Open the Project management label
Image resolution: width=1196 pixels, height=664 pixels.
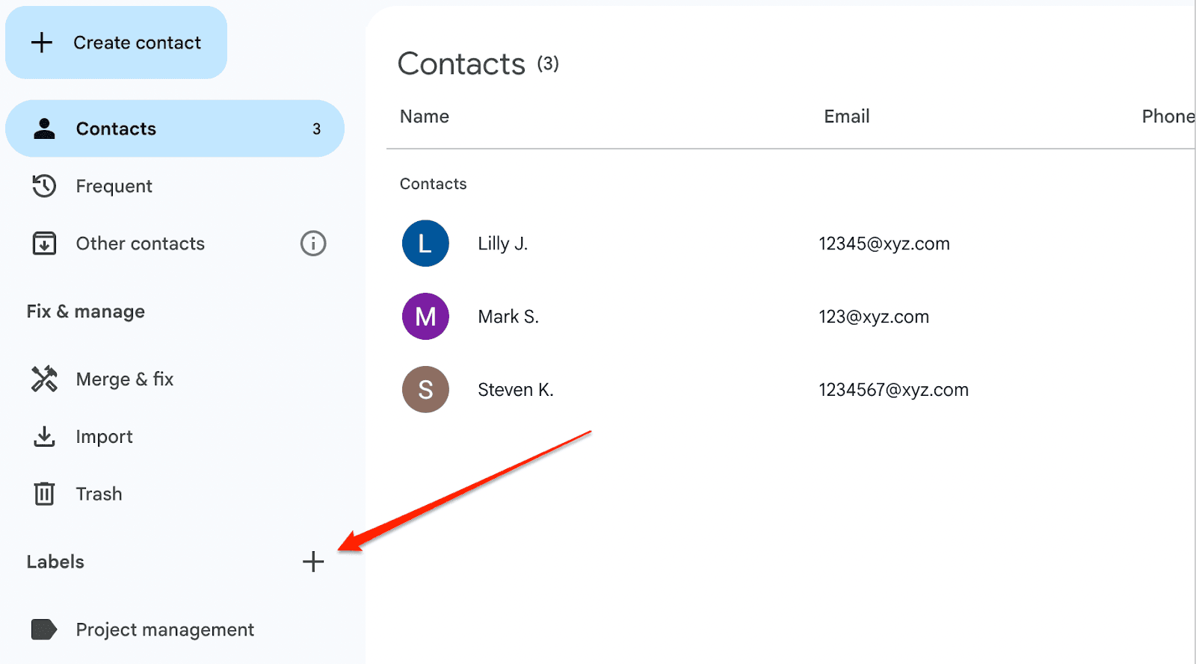point(164,630)
